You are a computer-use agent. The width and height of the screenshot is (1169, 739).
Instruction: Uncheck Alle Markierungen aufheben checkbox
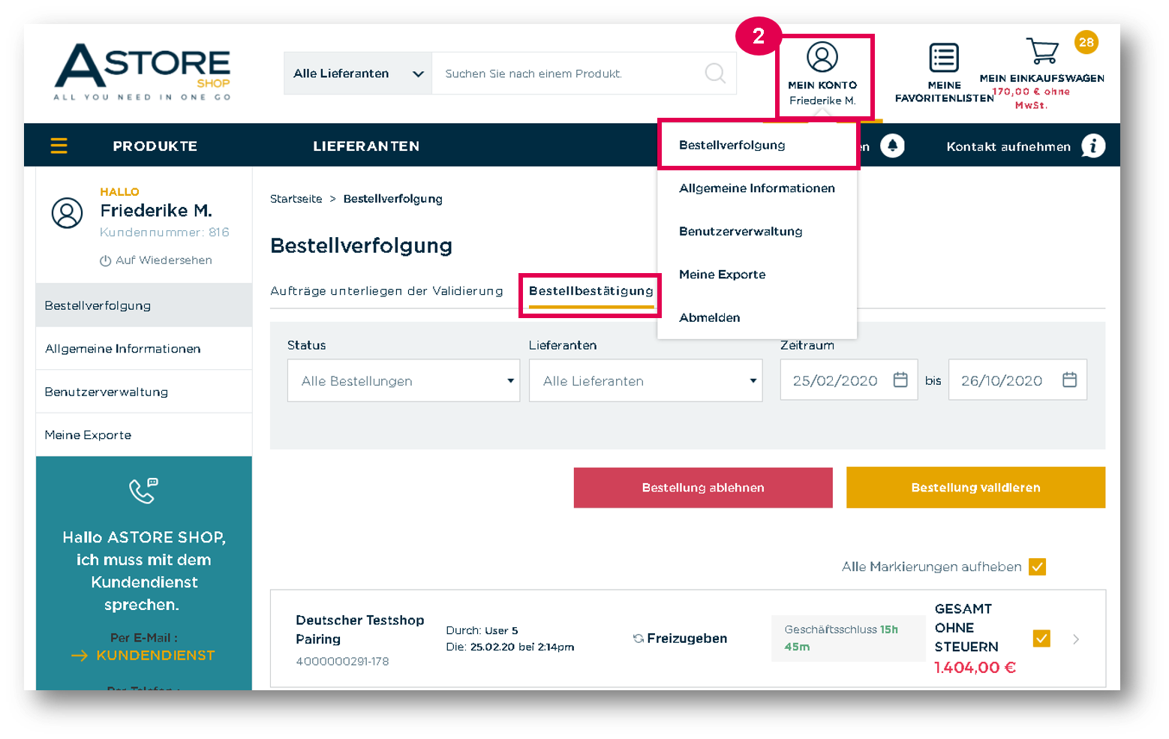[x=1038, y=566]
